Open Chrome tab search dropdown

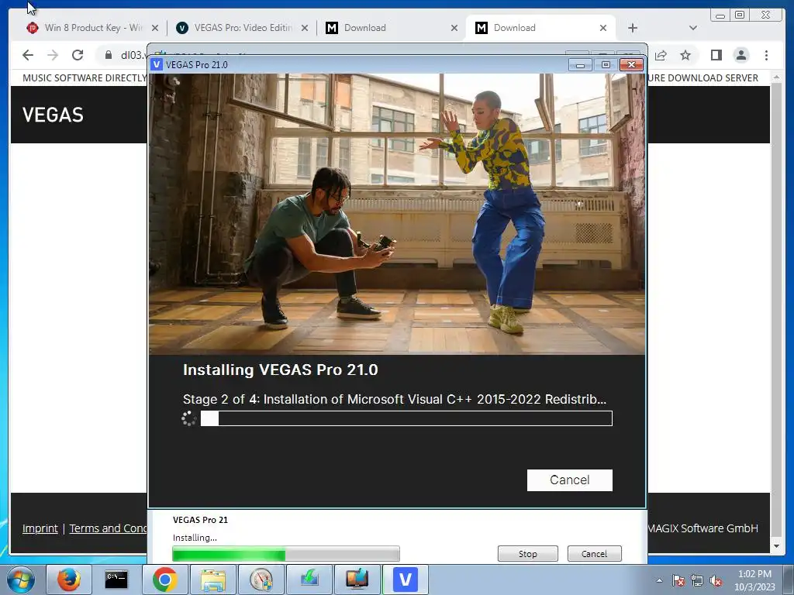693,28
